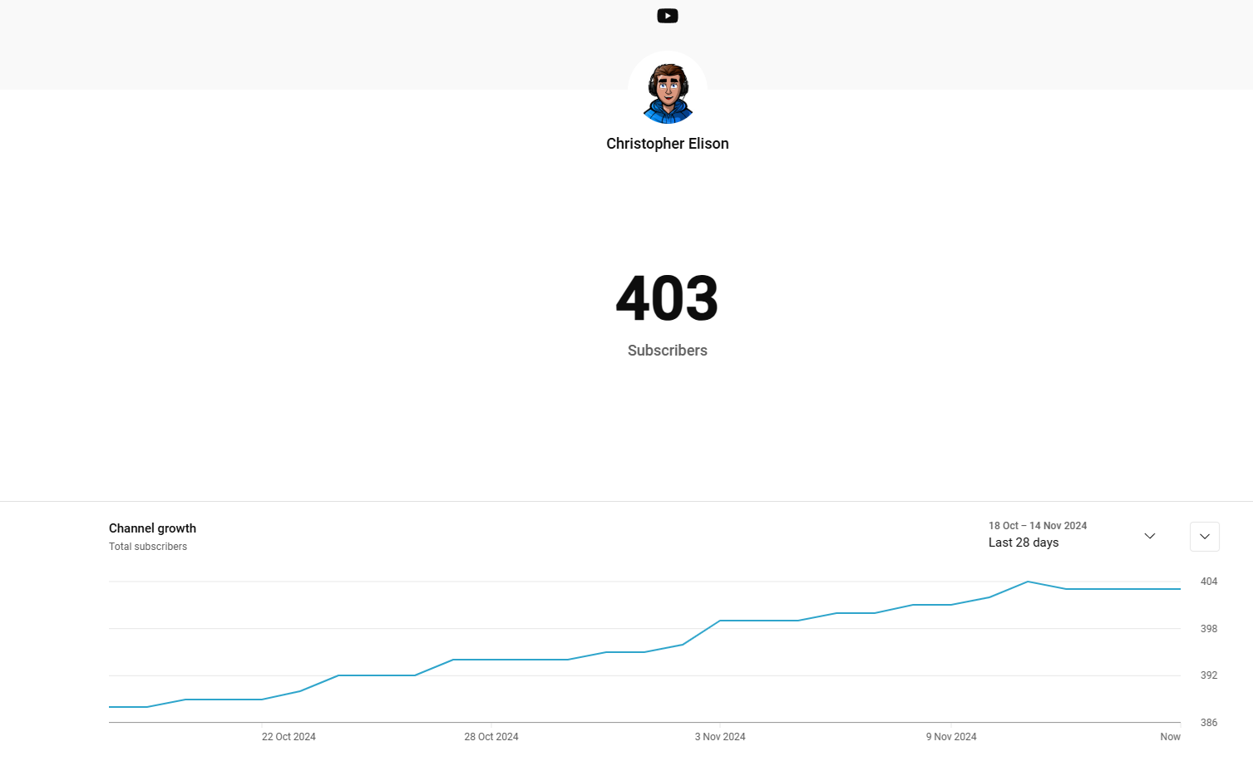Screen dimensions: 1253x761
Task: Click the Now axis label
Action: (x=1170, y=737)
